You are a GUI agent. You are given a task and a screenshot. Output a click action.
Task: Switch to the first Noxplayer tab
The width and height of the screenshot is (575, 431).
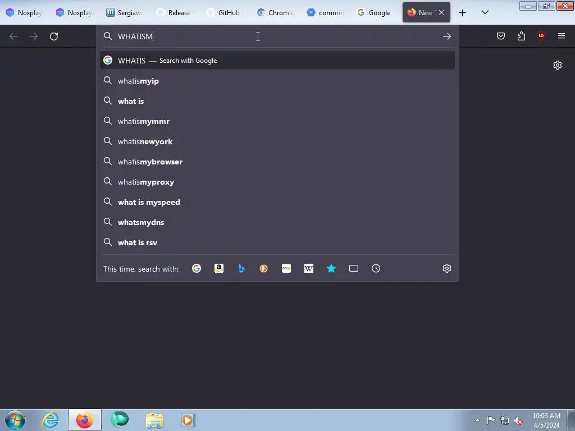pyautogui.click(x=24, y=12)
